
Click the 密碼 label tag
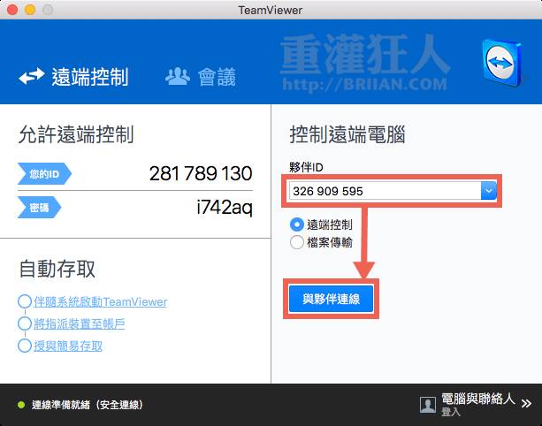[x=40, y=208]
